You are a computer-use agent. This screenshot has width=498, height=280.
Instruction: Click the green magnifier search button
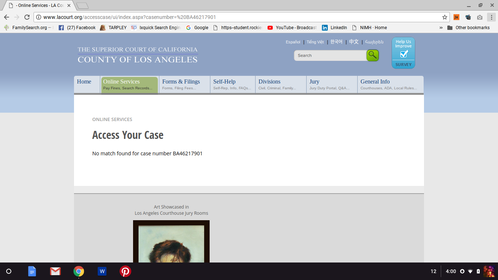pyautogui.click(x=373, y=55)
